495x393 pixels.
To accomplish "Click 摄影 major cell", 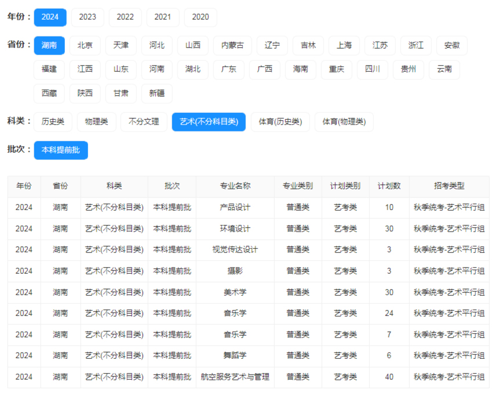I will (x=235, y=271).
